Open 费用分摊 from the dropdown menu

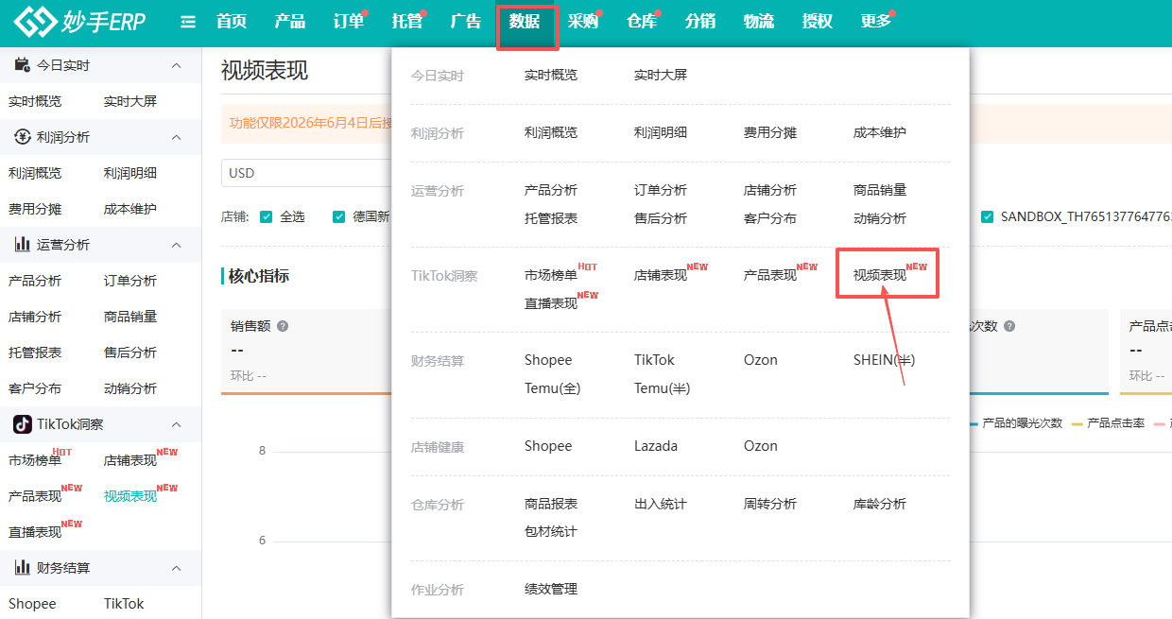point(770,132)
